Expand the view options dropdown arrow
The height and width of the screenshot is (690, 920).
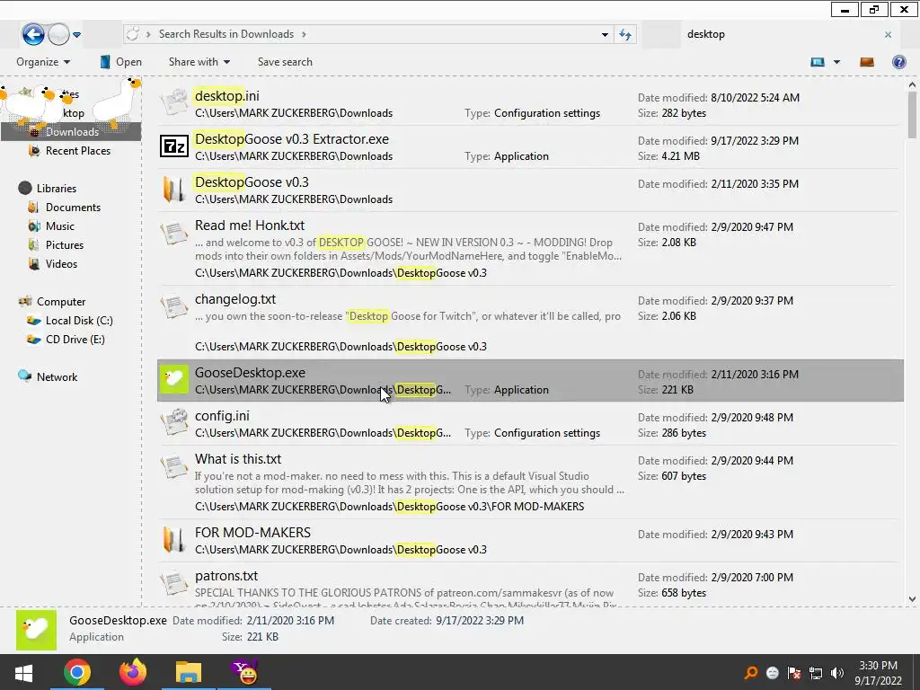point(836,62)
